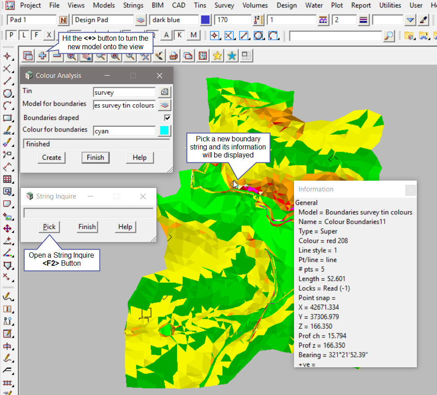Toggle the M snap button

click(x=193, y=35)
